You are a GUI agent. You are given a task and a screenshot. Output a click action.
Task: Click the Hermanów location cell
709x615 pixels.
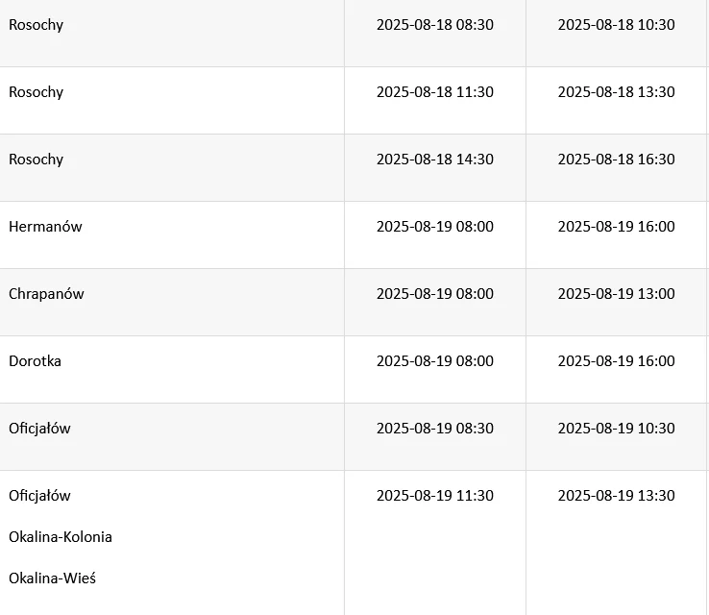point(45,227)
